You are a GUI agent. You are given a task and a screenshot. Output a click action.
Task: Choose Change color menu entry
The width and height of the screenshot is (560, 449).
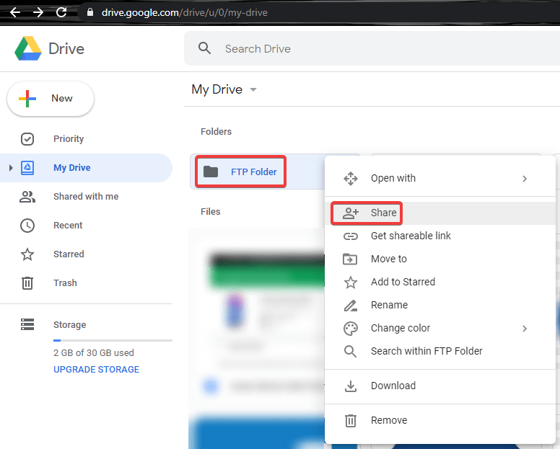click(x=440, y=329)
